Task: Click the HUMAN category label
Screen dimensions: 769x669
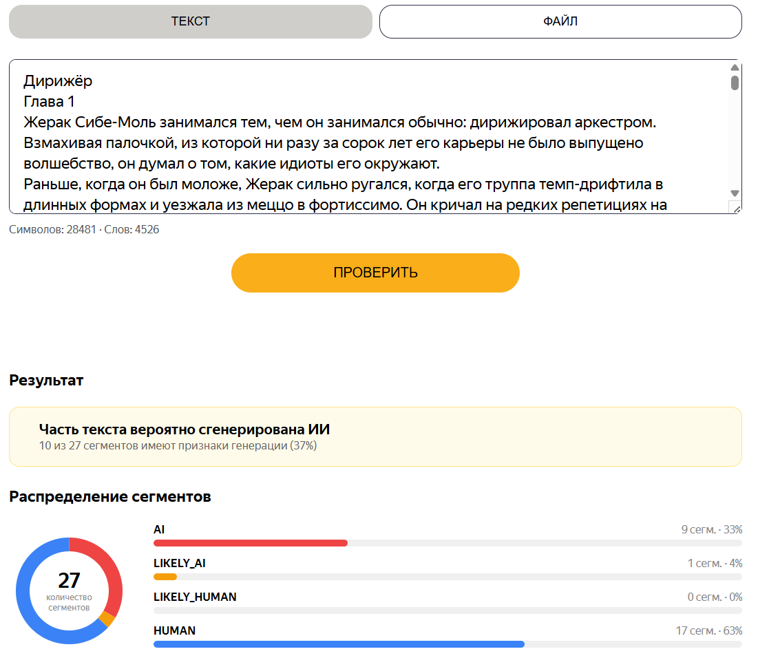Action: point(174,630)
